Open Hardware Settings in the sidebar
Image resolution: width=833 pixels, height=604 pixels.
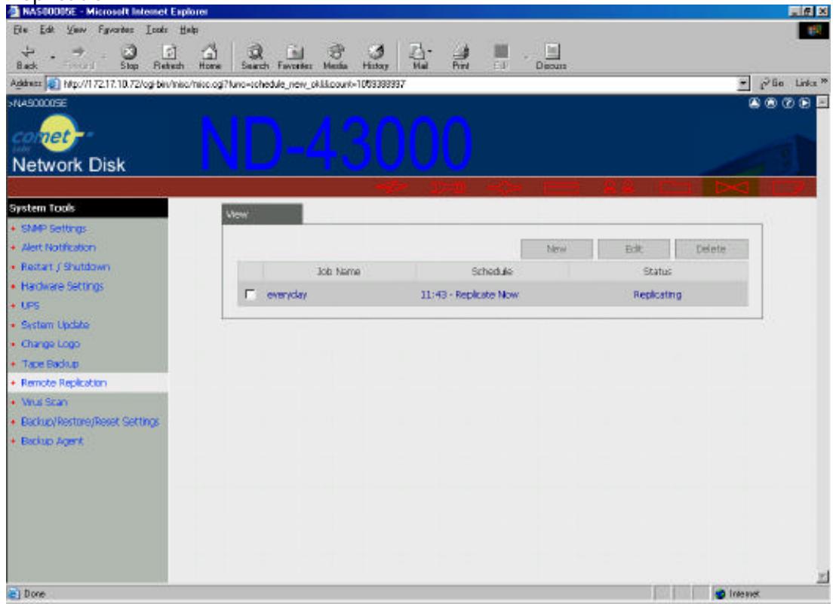62,287
